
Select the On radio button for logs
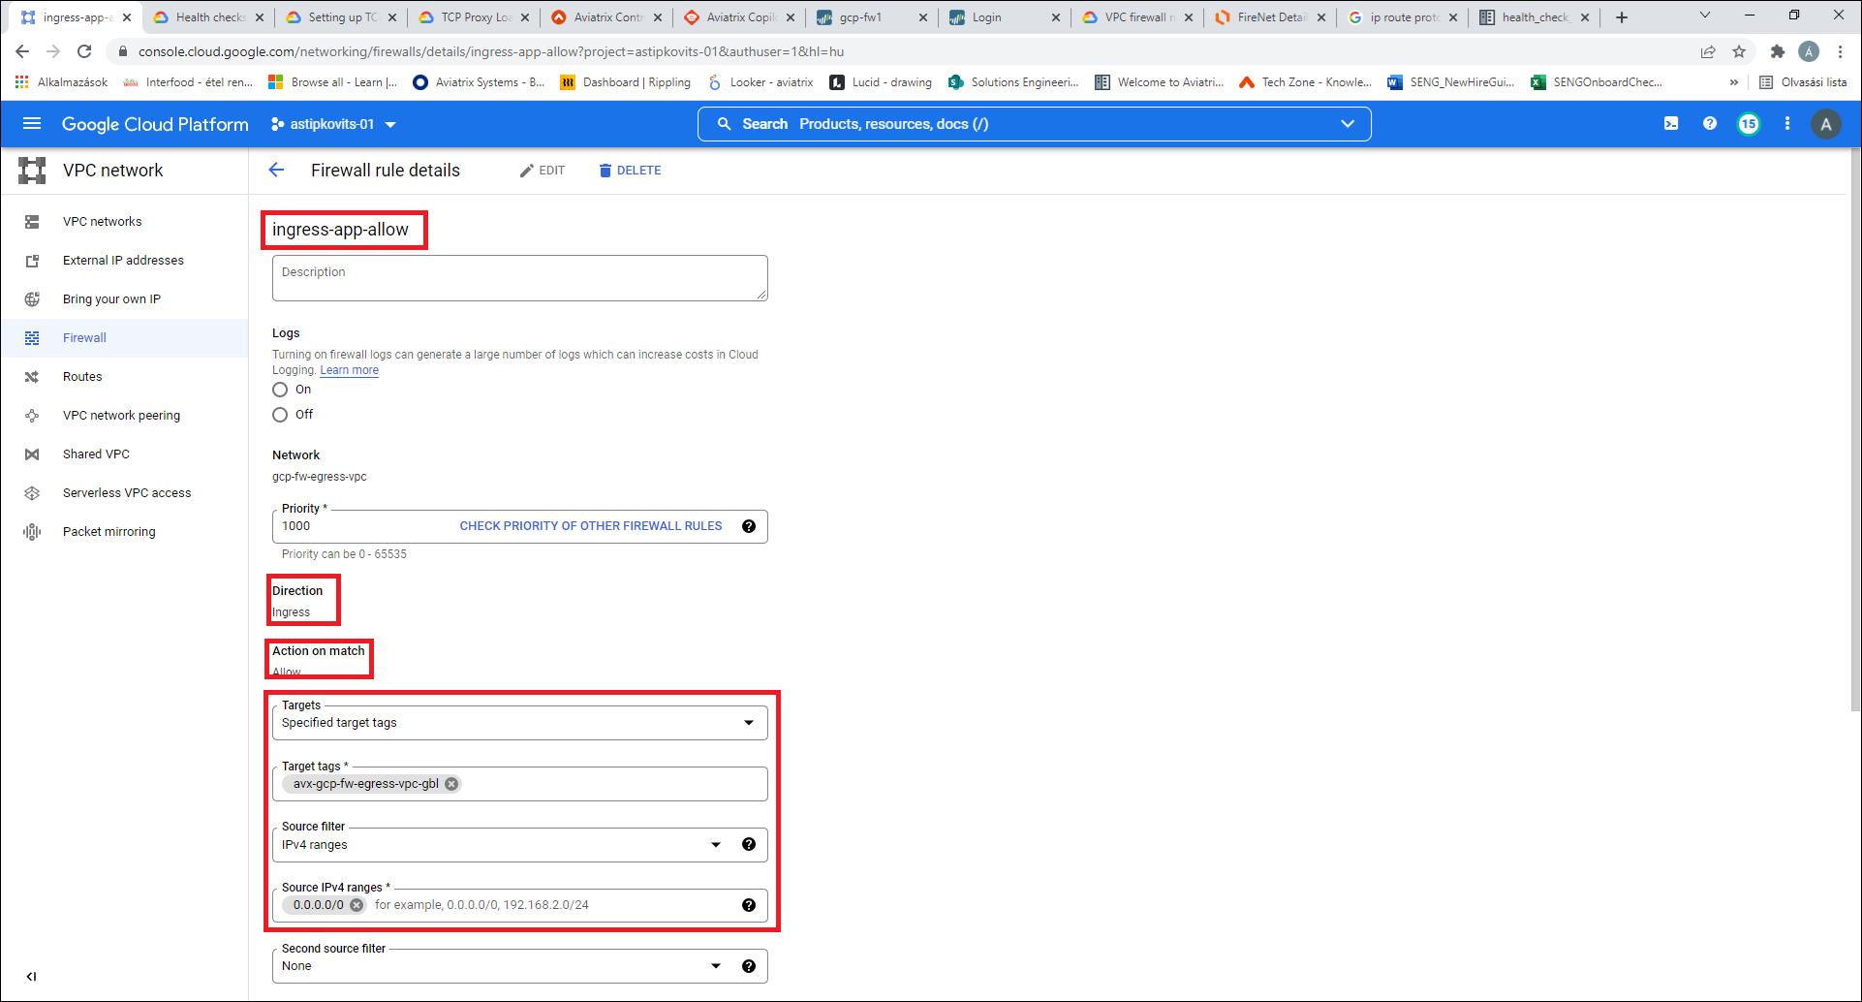click(280, 390)
